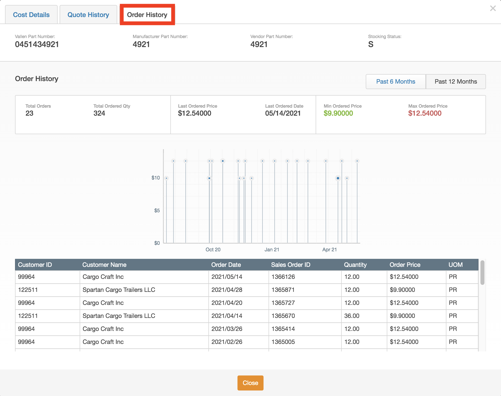This screenshot has width=501, height=396.
Task: Select the Order History tab
Action: pyautogui.click(x=147, y=15)
